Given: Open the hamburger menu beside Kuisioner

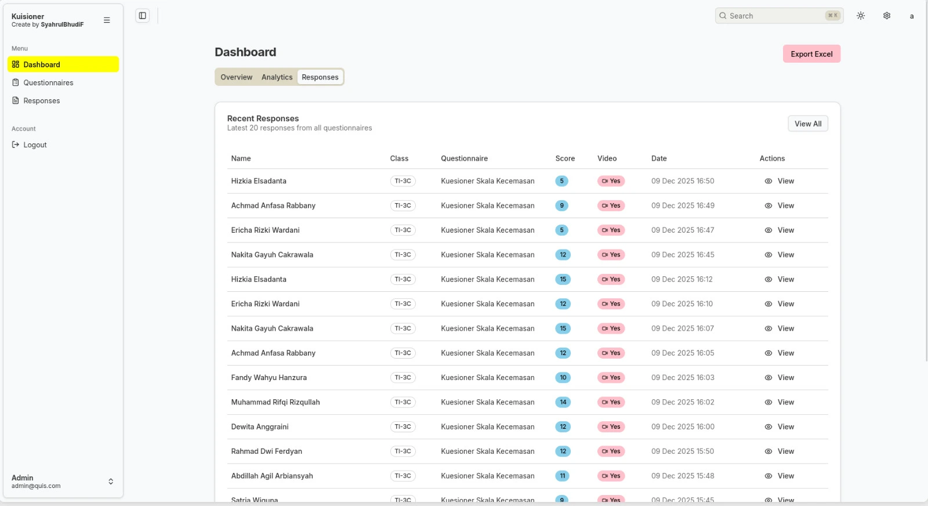Looking at the screenshot, I should tap(107, 20).
